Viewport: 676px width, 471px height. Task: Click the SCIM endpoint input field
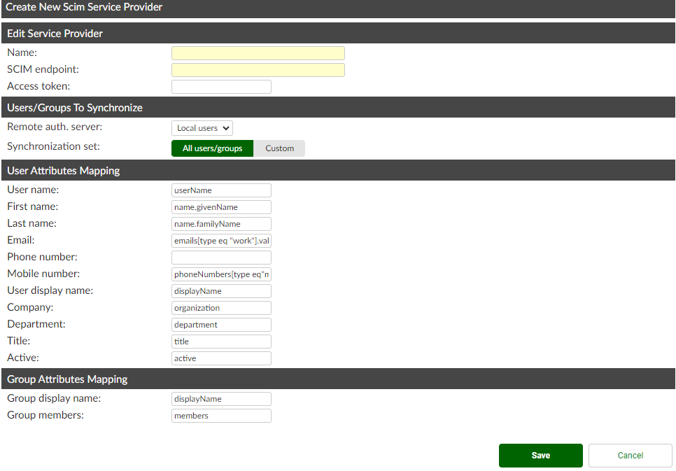point(258,69)
